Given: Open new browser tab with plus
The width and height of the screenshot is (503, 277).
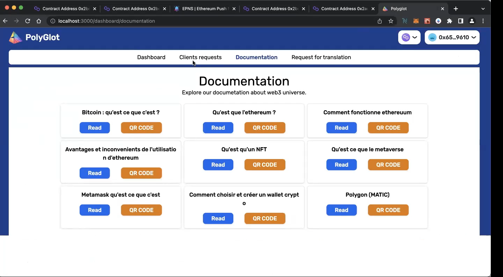Looking at the screenshot, I should coord(455,9).
